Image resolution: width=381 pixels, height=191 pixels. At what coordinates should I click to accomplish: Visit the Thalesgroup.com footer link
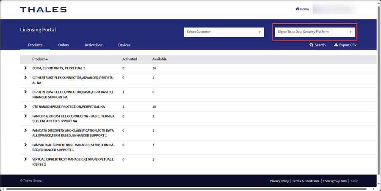(x=334, y=181)
